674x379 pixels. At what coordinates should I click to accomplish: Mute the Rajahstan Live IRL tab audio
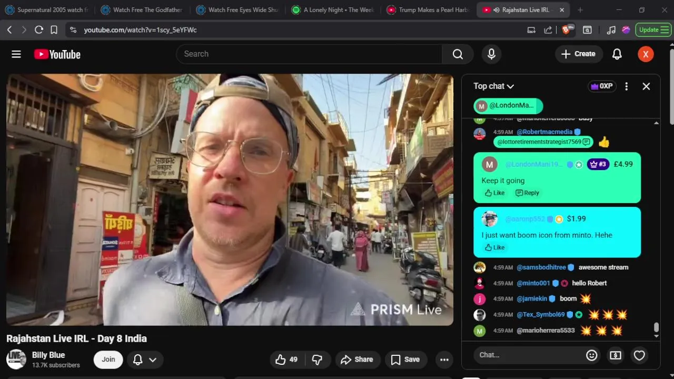point(496,10)
